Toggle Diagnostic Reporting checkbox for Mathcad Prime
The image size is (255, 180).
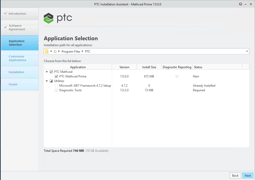click(x=177, y=76)
